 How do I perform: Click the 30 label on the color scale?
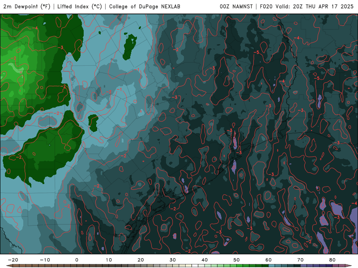173,260
